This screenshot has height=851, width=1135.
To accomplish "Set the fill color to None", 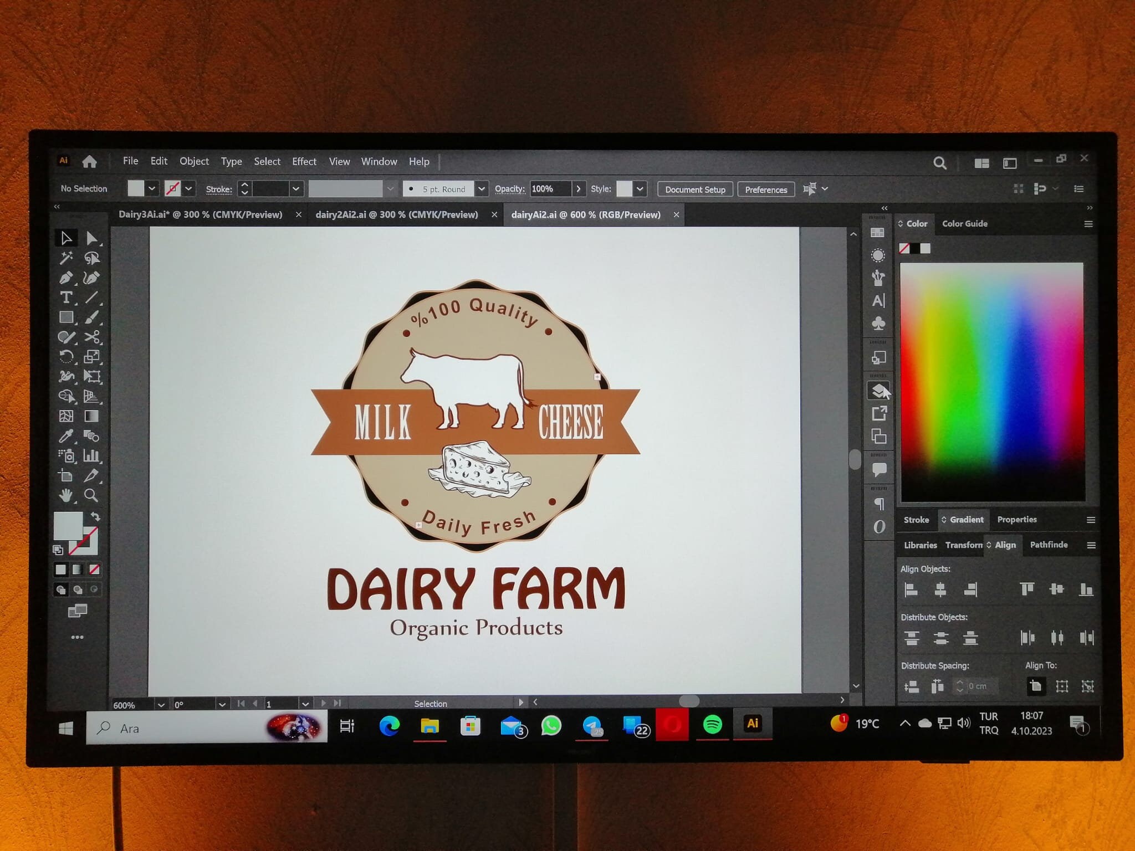I will (x=93, y=570).
